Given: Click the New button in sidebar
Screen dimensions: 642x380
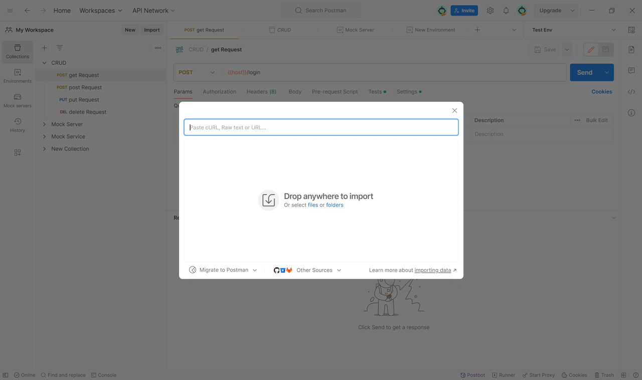Looking at the screenshot, I should [130, 30].
